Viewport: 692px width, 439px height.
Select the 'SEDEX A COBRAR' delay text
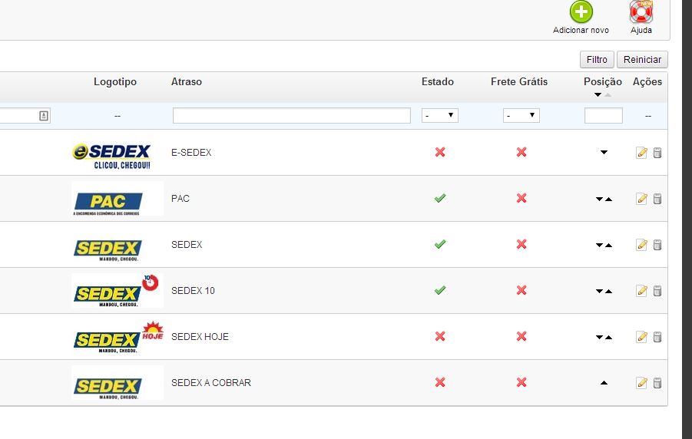(211, 382)
